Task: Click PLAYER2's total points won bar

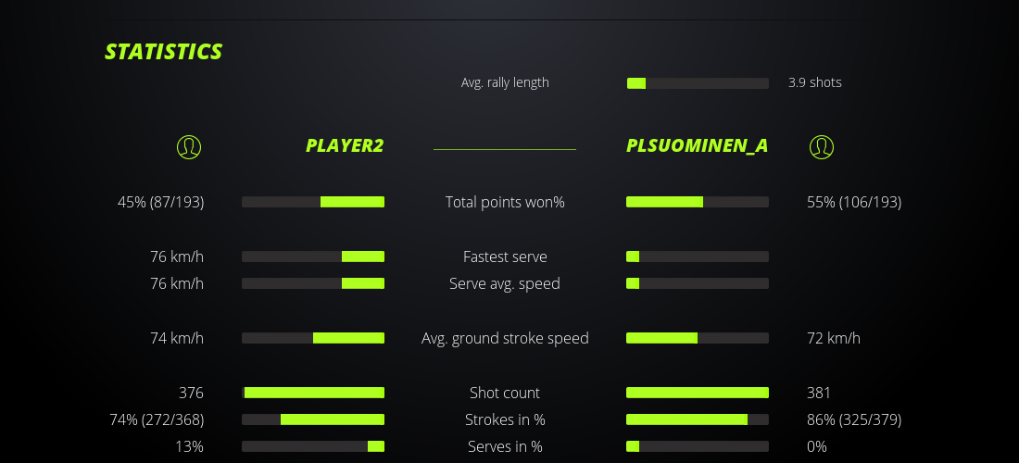Action: [313, 202]
